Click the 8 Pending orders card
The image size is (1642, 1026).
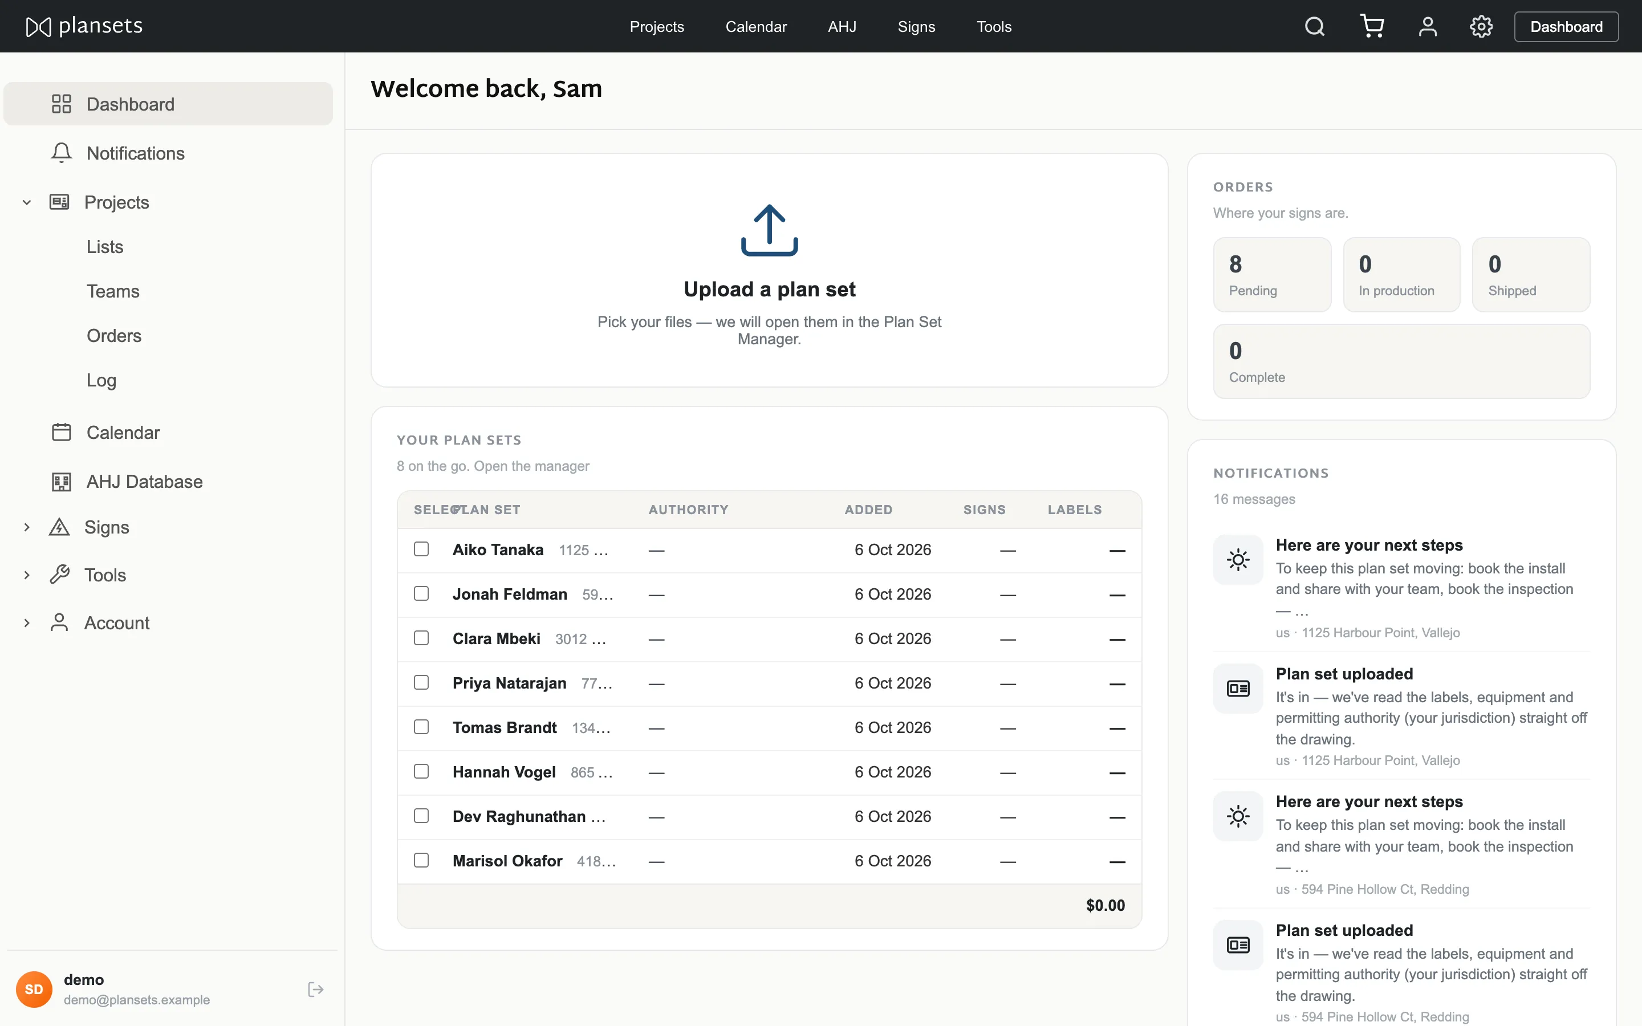(1271, 274)
